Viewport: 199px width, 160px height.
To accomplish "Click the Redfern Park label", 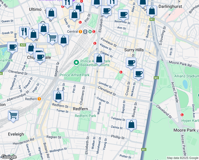I will 85,116.
